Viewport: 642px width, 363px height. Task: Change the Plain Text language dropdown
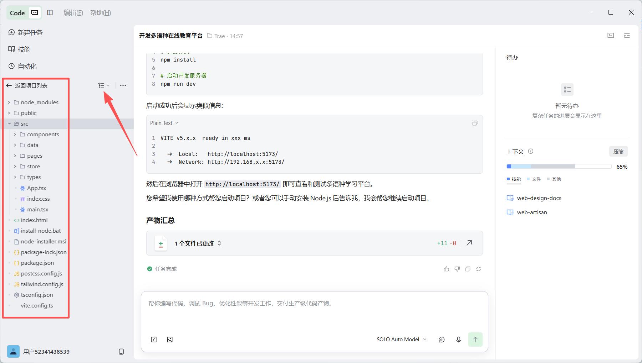[x=164, y=123]
